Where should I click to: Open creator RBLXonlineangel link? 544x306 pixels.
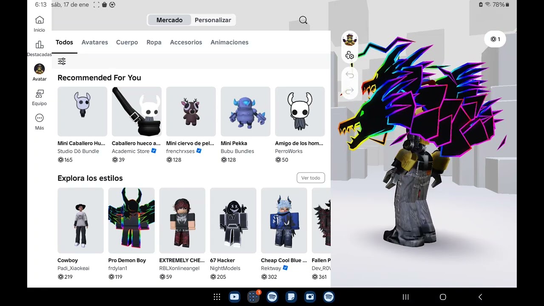(179, 268)
